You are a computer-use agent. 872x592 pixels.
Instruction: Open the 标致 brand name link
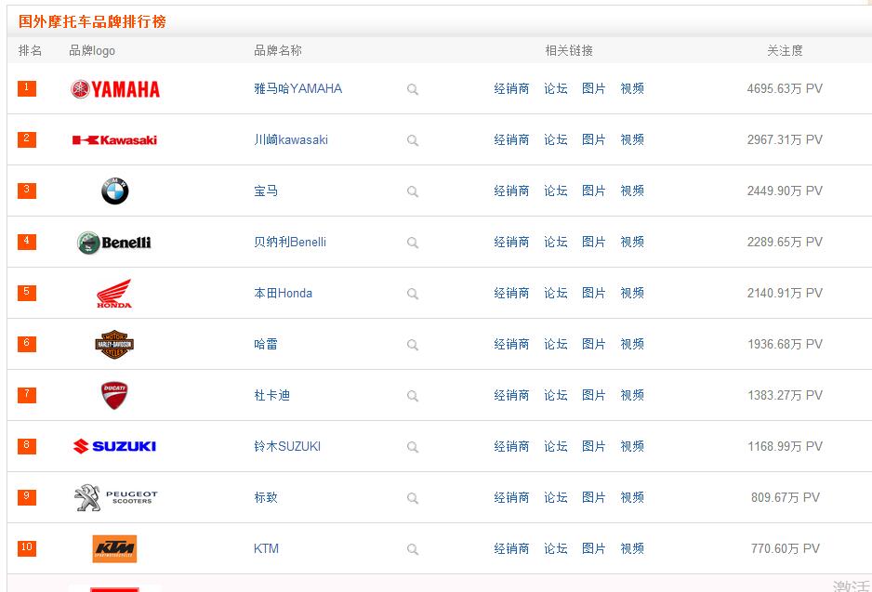point(266,498)
